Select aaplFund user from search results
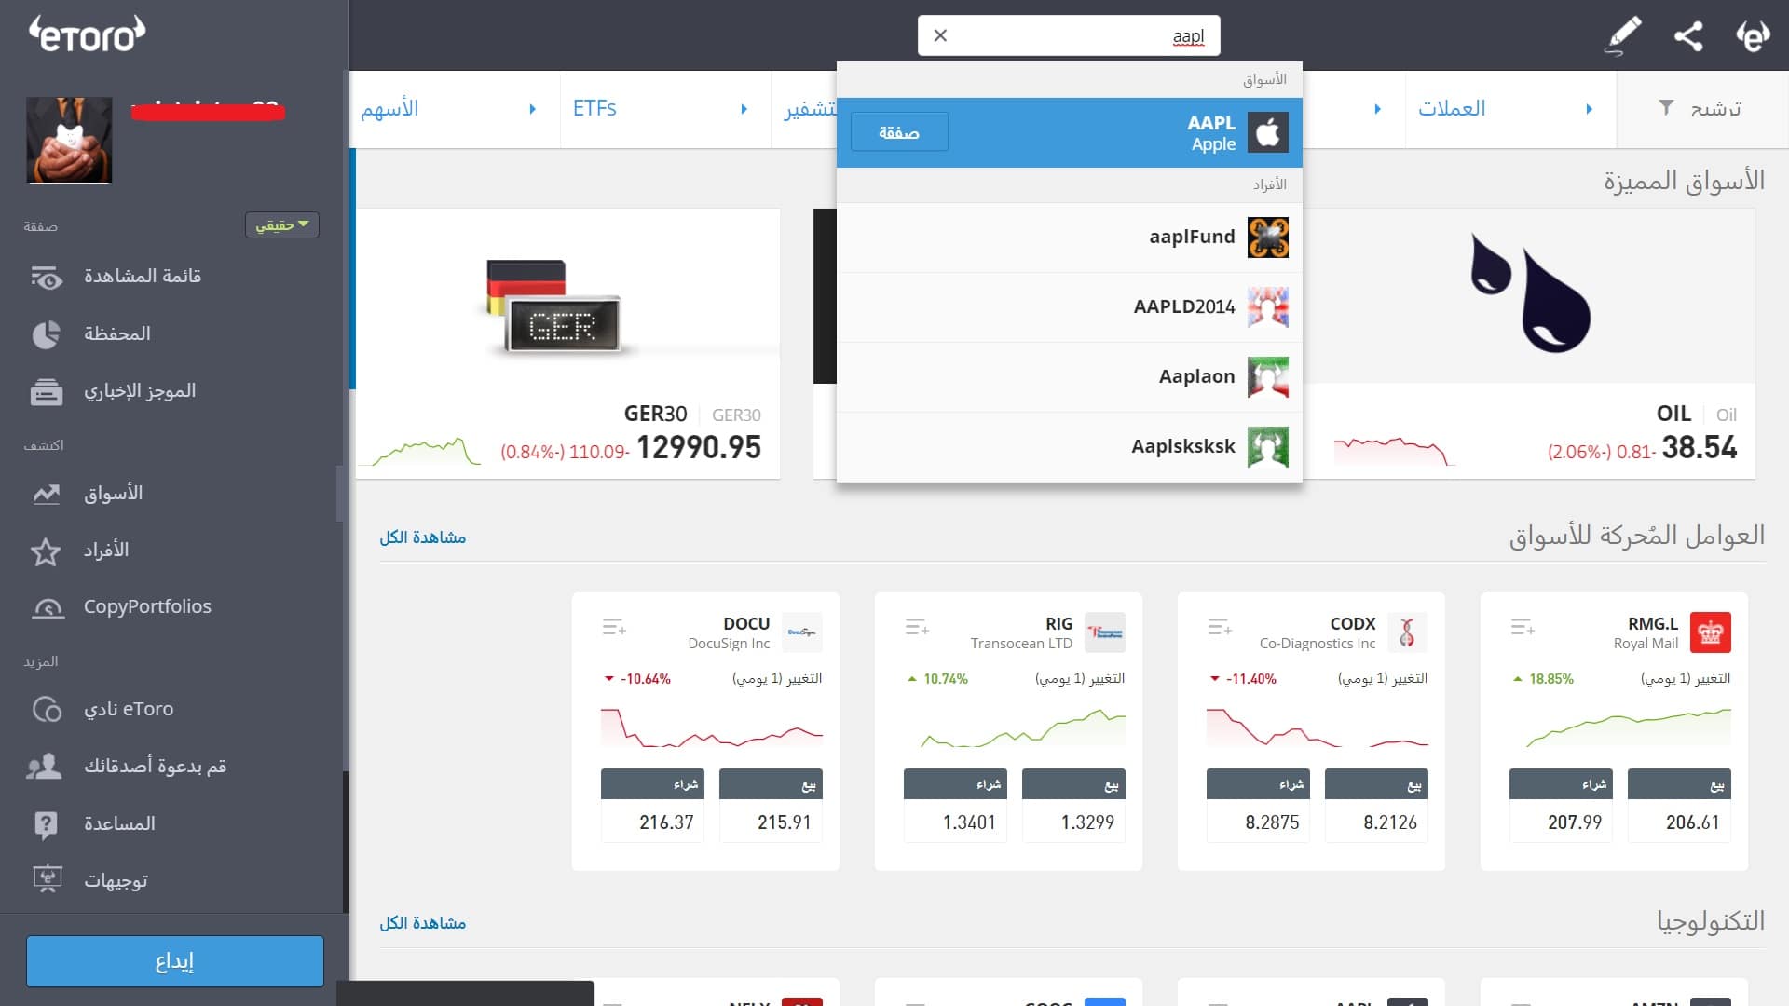 pos(1191,238)
